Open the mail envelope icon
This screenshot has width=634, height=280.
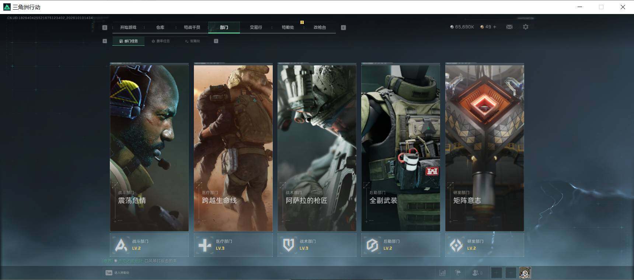pyautogui.click(x=509, y=27)
